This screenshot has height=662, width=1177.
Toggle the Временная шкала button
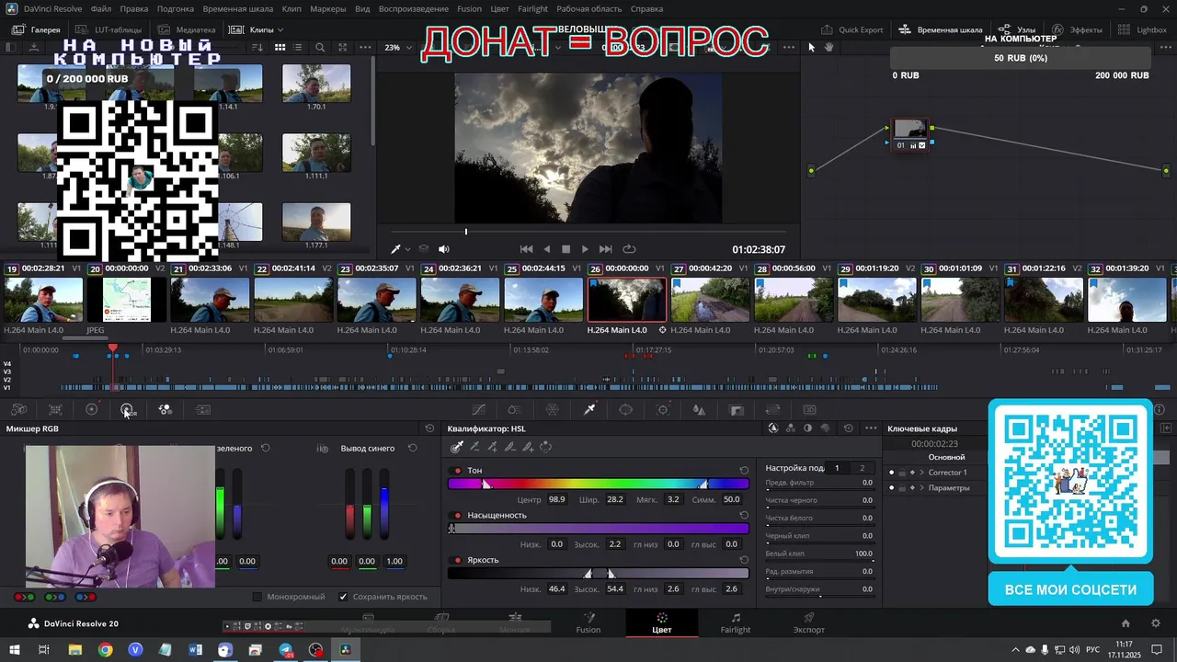coord(941,29)
